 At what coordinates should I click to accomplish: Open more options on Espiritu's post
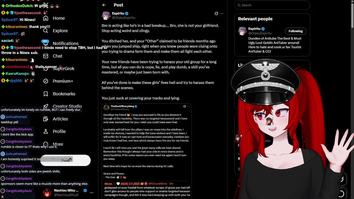222,13
